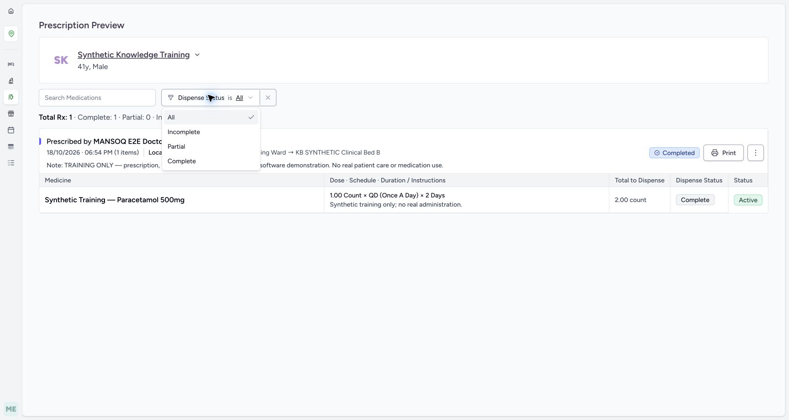
Task: Open the location pin sidebar icon
Action: pos(11,34)
